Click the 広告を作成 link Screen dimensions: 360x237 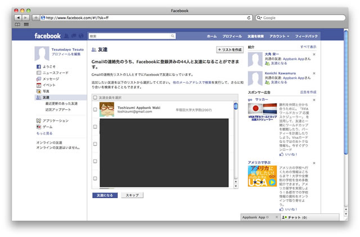(x=308, y=92)
